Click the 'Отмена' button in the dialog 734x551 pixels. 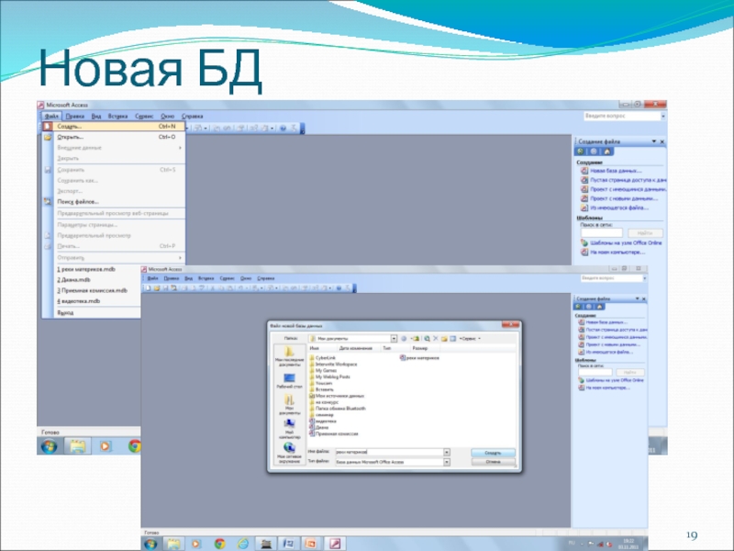click(493, 462)
